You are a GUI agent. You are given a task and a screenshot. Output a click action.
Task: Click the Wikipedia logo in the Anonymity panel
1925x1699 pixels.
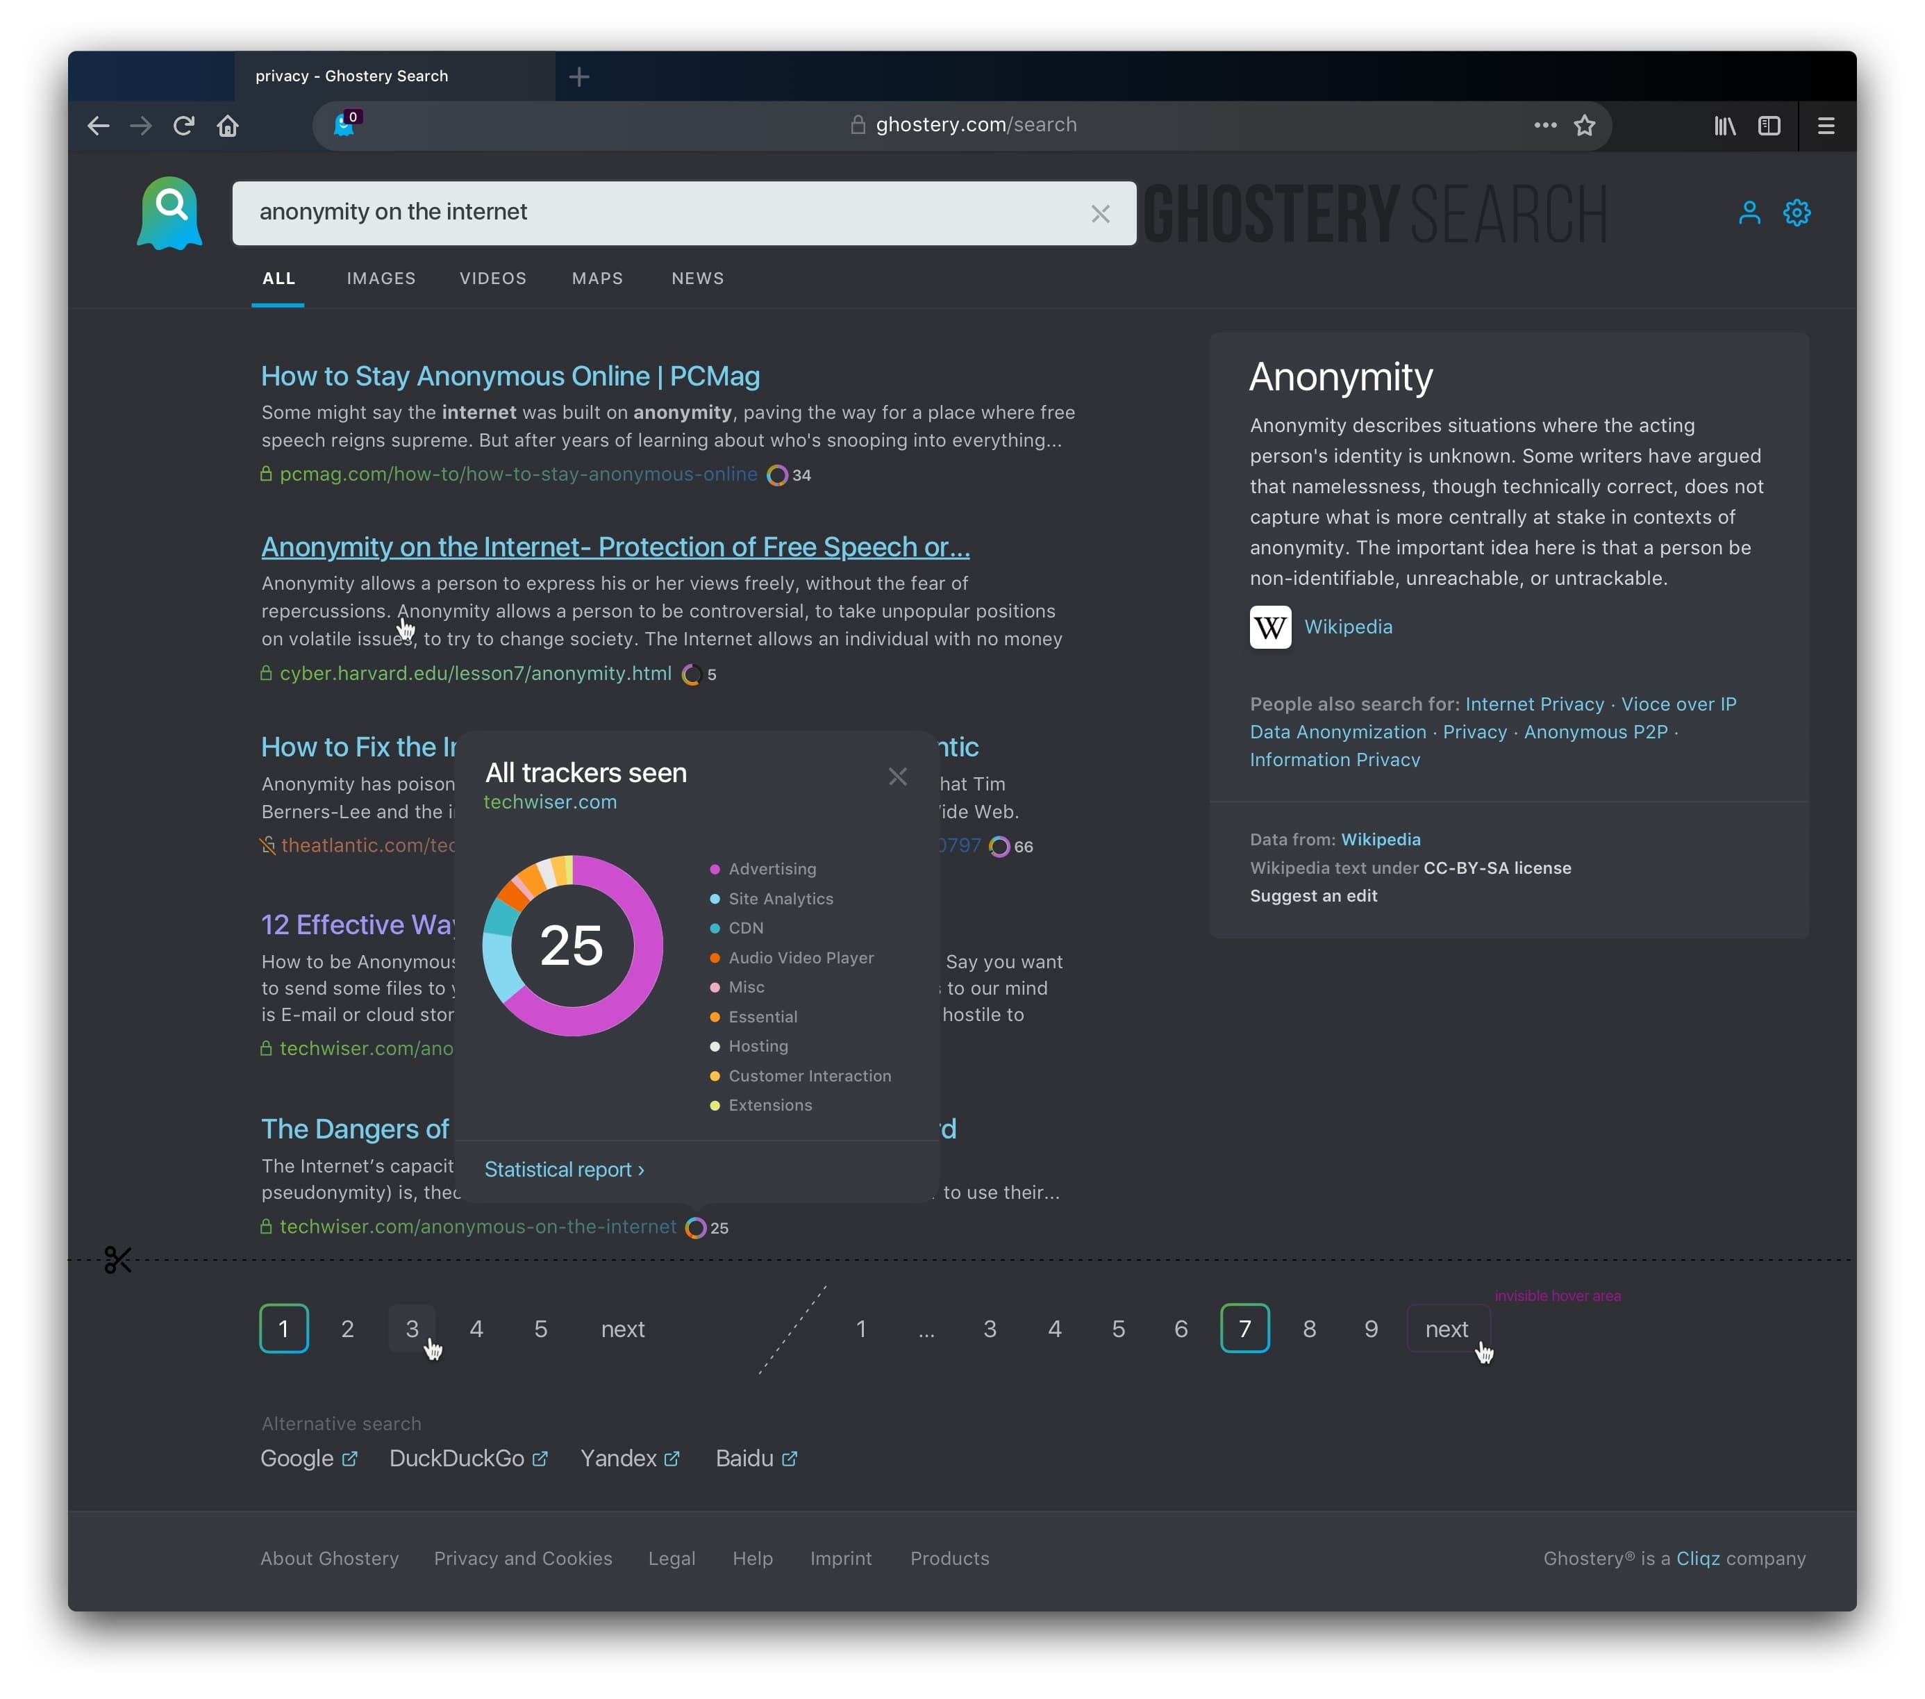coord(1269,627)
